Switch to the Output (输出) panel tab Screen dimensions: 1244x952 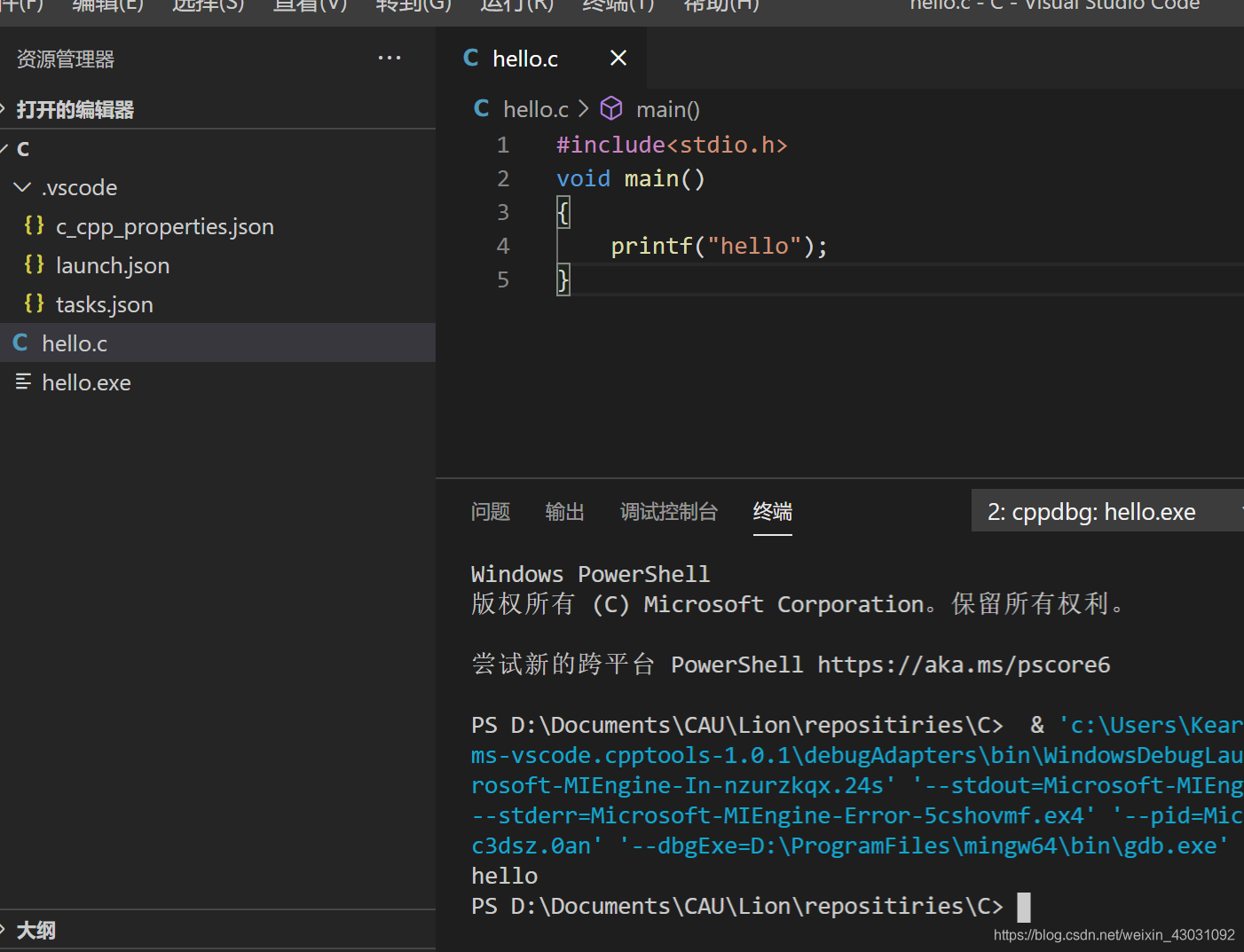click(564, 512)
